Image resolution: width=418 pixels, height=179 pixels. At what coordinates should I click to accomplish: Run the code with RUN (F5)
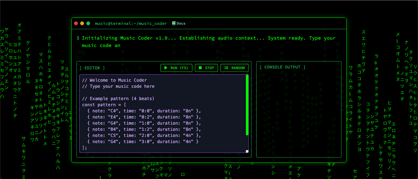click(x=176, y=68)
